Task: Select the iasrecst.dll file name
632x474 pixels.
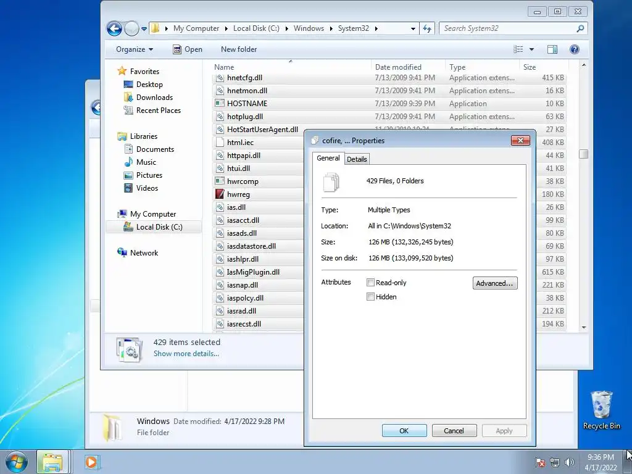Action: point(244,323)
